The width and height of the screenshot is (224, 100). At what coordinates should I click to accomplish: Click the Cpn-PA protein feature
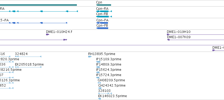point(102,23)
